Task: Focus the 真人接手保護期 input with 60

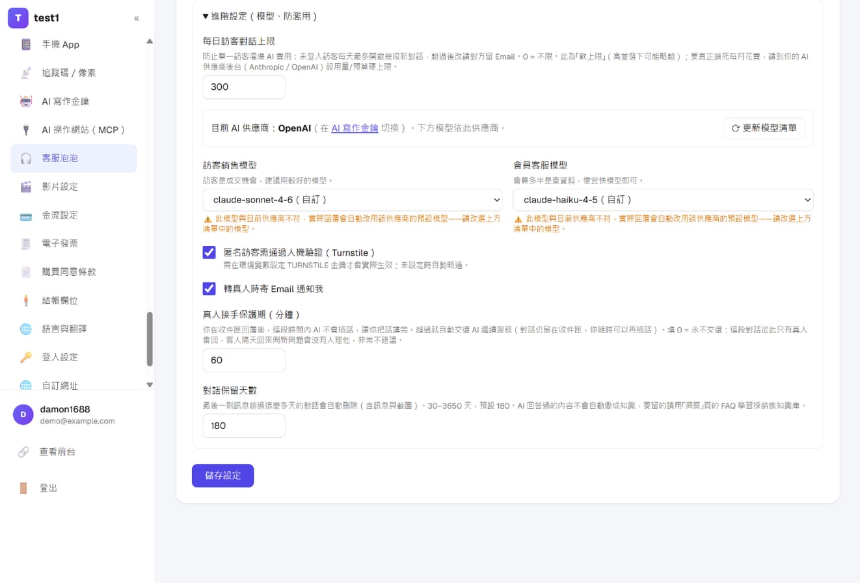Action: (x=244, y=360)
